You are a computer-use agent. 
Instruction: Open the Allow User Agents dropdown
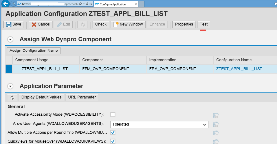tap(205, 124)
